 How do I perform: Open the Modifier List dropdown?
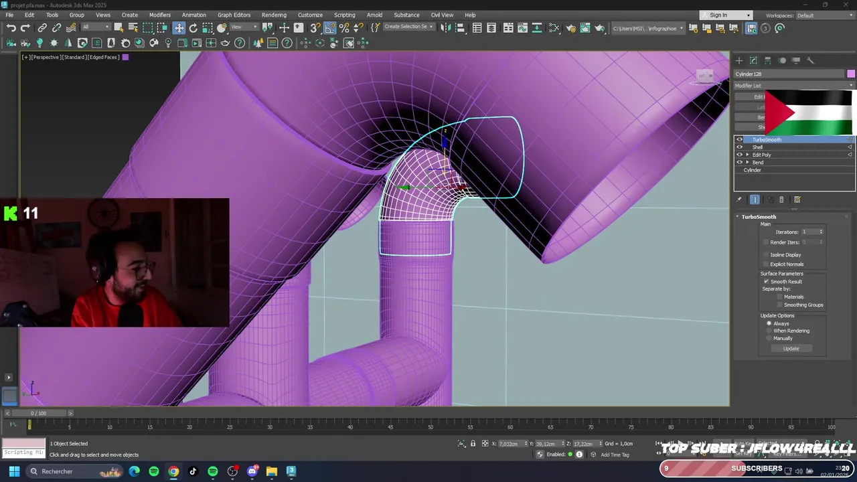(x=794, y=86)
